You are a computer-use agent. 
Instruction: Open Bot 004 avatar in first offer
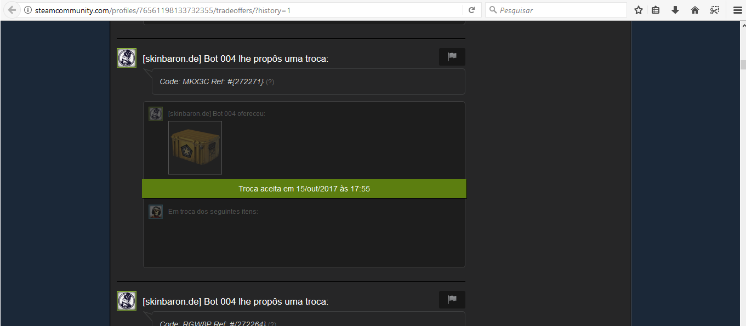[x=127, y=58]
